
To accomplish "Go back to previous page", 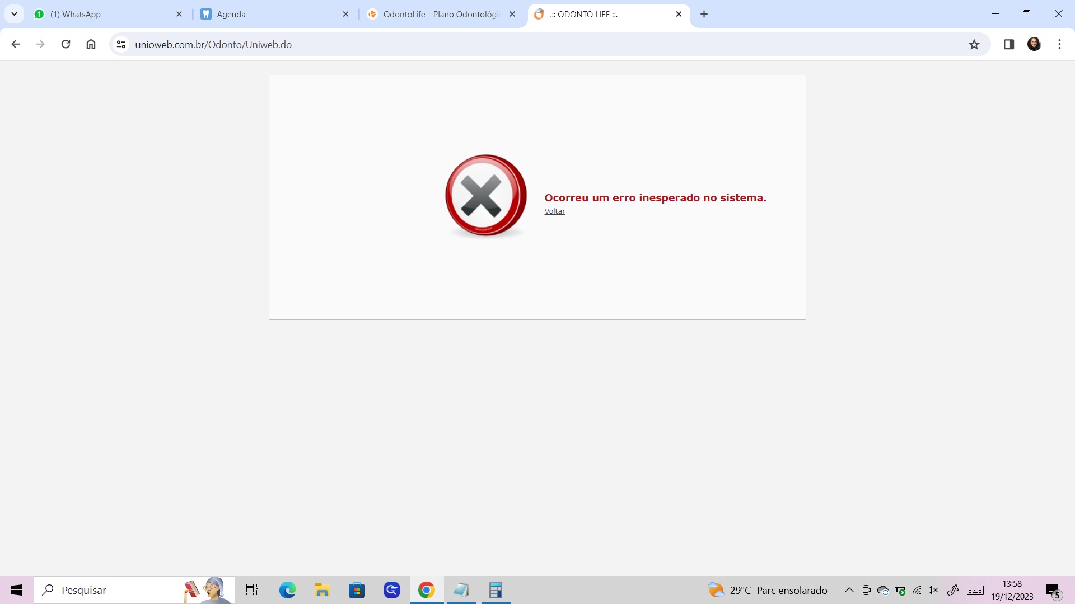I will click(15, 44).
